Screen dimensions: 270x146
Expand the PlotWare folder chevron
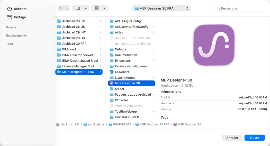pos(153,100)
